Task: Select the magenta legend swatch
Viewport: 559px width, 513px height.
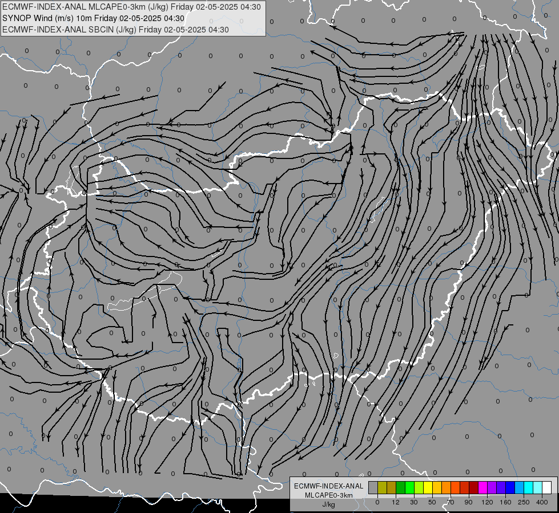Action: click(482, 487)
